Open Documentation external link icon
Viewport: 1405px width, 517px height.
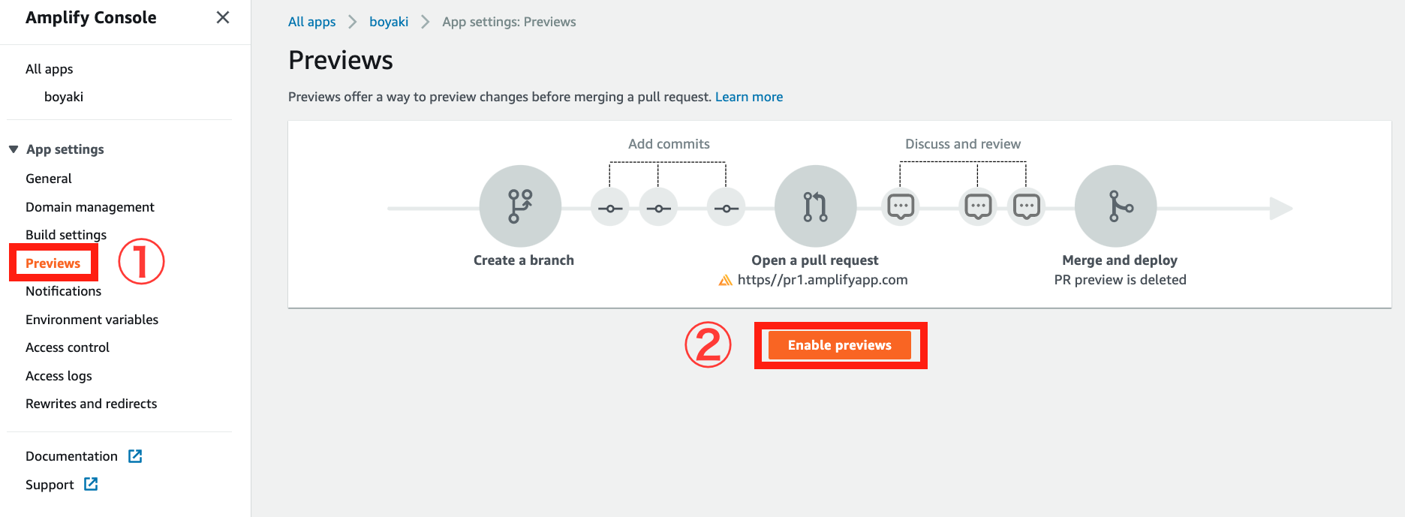(x=135, y=456)
